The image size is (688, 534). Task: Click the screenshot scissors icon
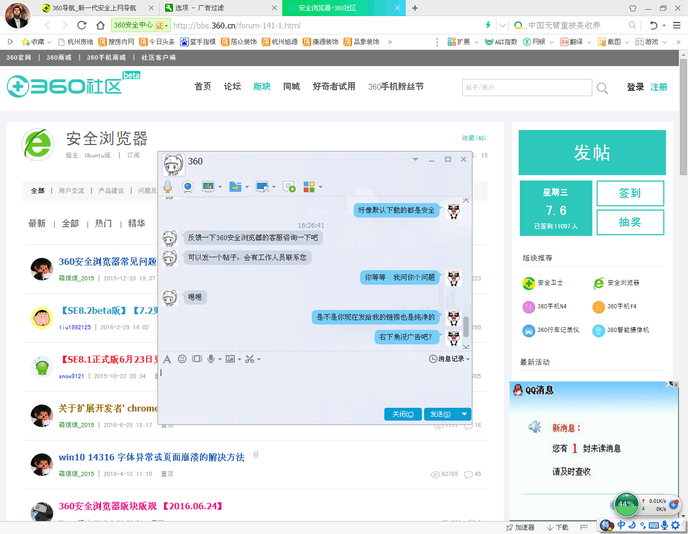[x=249, y=359]
